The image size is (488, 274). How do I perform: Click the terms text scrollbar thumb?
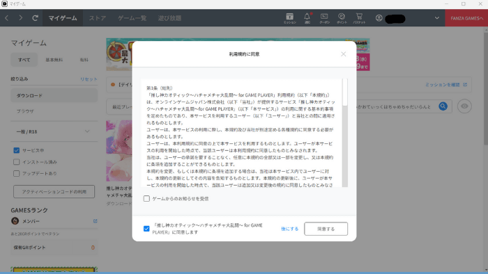pyautogui.click(x=345, y=92)
